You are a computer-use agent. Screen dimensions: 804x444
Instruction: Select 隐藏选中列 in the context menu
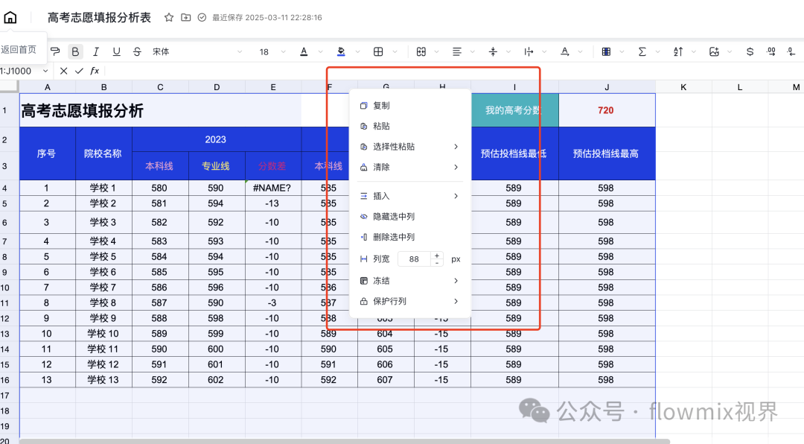click(392, 216)
